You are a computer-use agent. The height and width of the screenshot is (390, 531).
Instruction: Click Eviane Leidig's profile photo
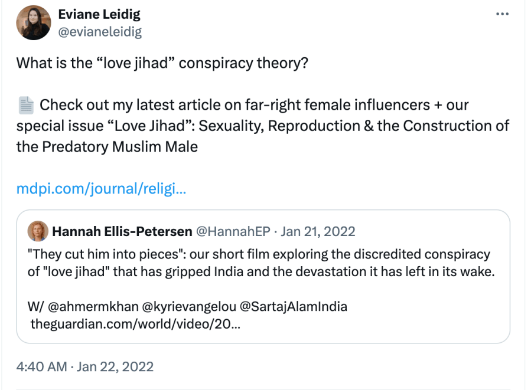coord(34,23)
